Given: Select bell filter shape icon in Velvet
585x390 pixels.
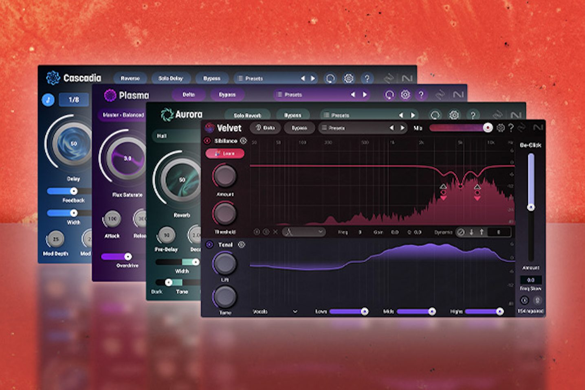Looking at the screenshot, I should 289,232.
